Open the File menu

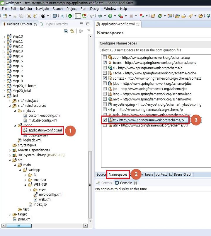[4, 9]
